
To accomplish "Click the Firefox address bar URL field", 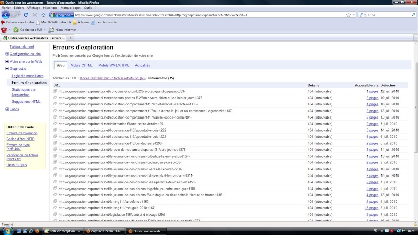I will [x=210, y=15].
